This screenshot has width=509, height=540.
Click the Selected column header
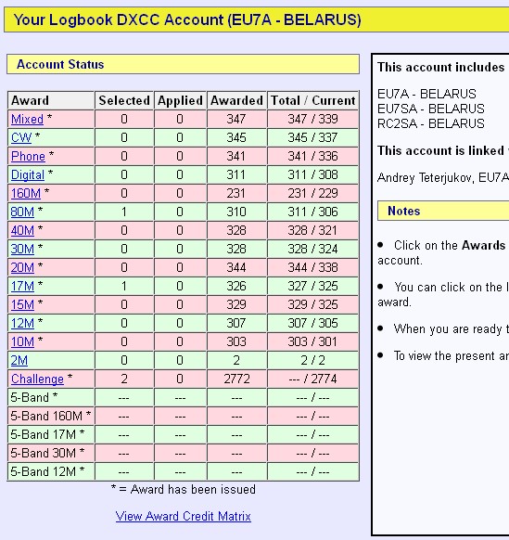[124, 100]
